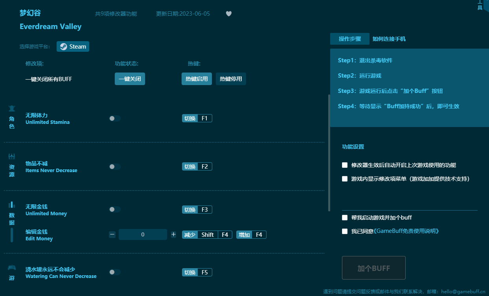489x296 pixels.
Task: Switch to 如何连接手机 tab
Action: tap(389, 39)
